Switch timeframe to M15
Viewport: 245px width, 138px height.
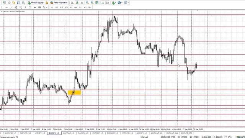coord(61,7)
